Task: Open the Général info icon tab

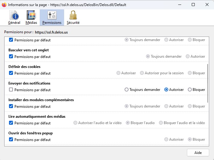Action: 14,18
